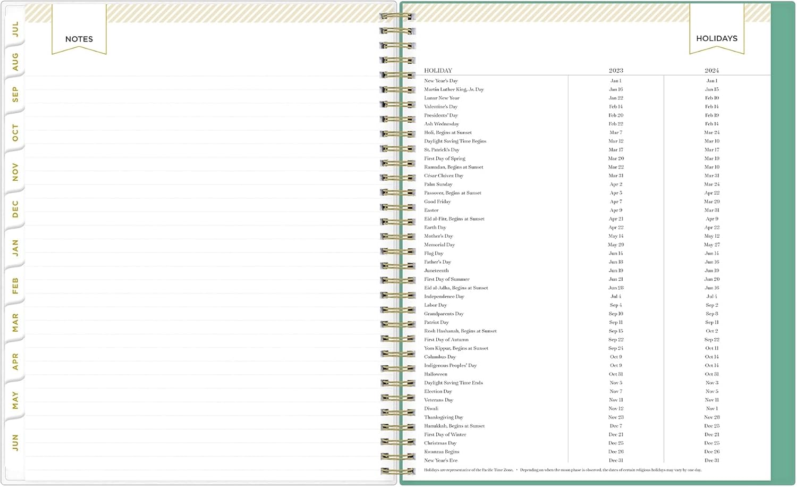Click the DEC month tab
Image resolution: width=797 pixels, height=487 pixels.
pos(15,209)
